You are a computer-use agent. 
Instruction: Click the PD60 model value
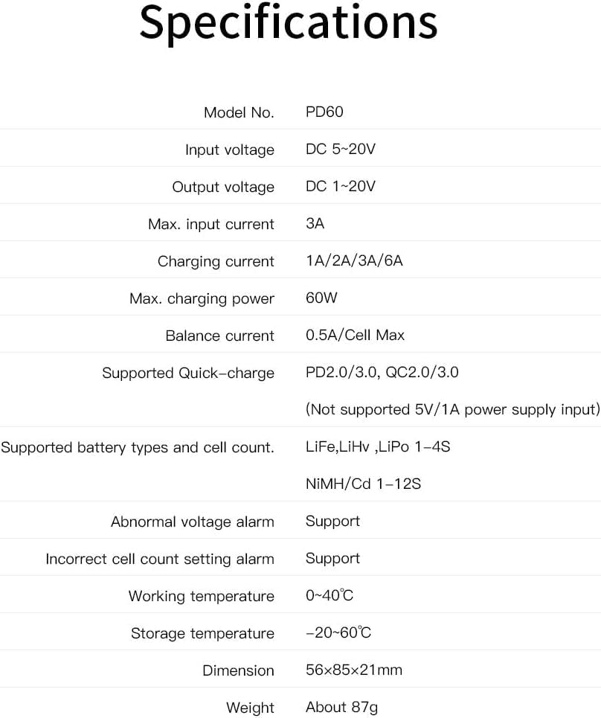[324, 112]
